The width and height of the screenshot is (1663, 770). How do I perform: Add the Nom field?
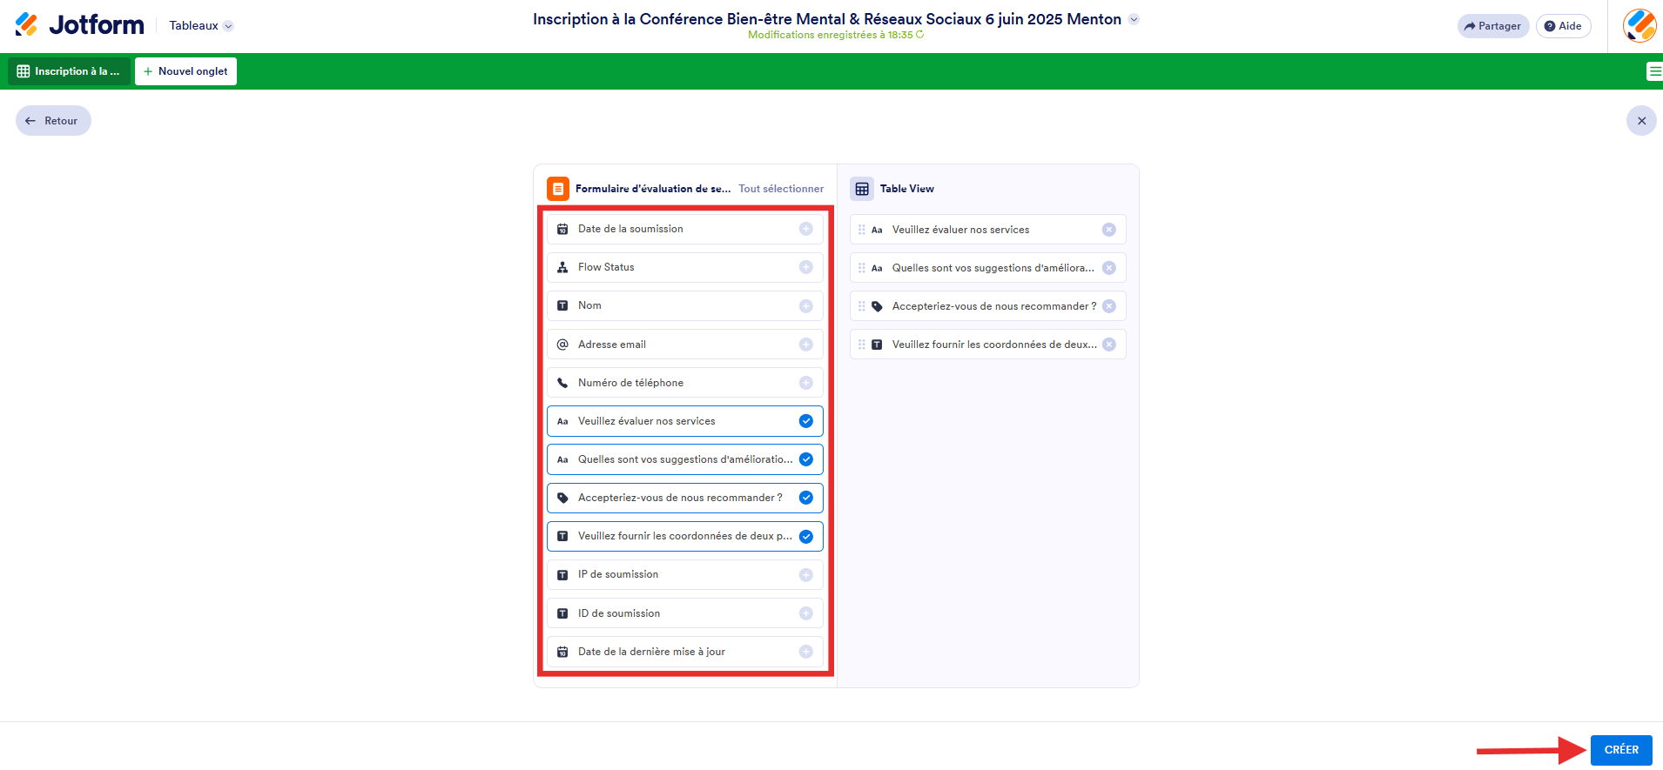[805, 305]
